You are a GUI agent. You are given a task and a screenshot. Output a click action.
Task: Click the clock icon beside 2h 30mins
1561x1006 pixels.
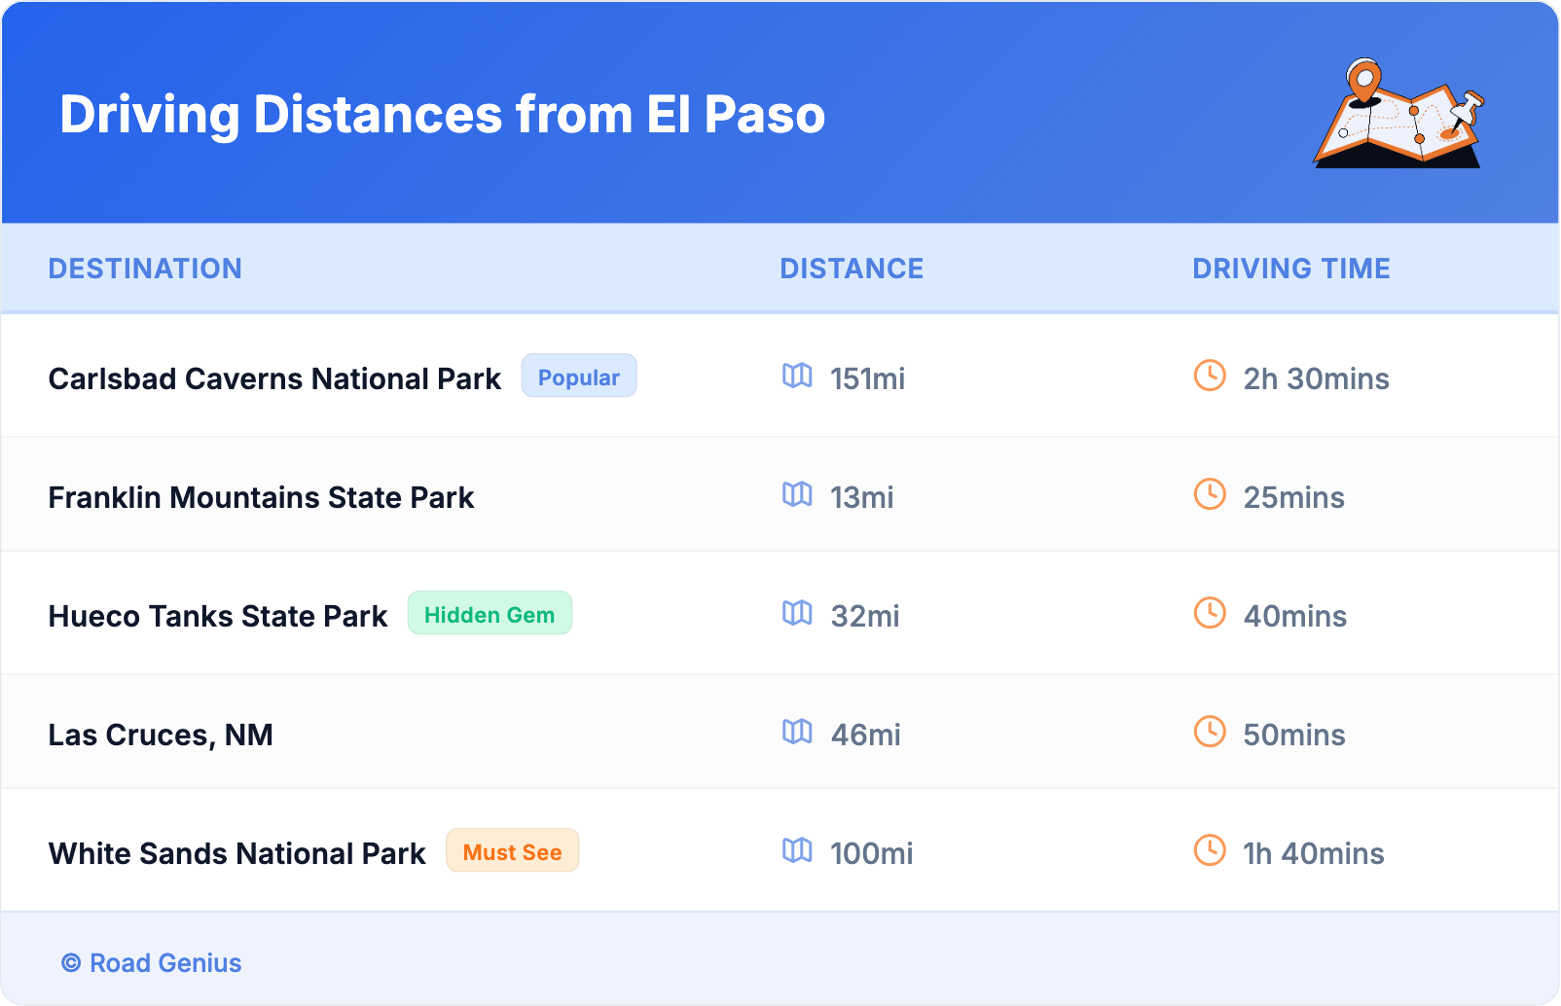point(1210,377)
